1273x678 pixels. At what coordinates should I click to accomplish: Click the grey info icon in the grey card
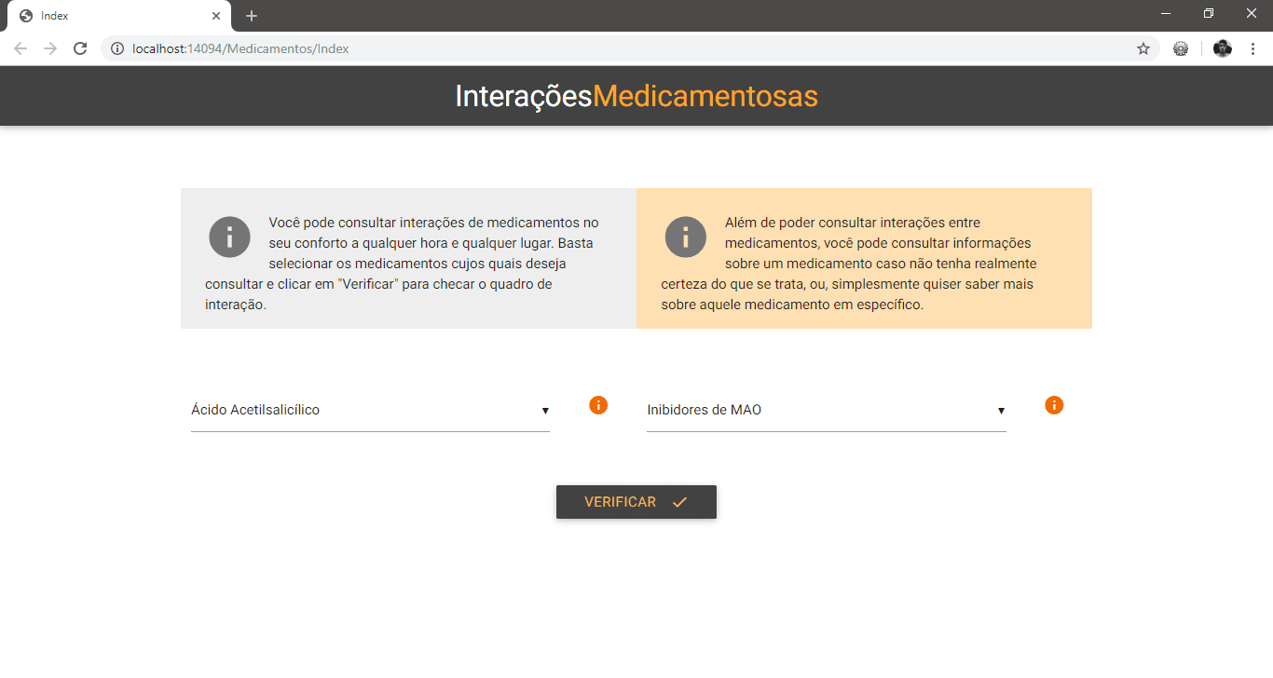[229, 237]
